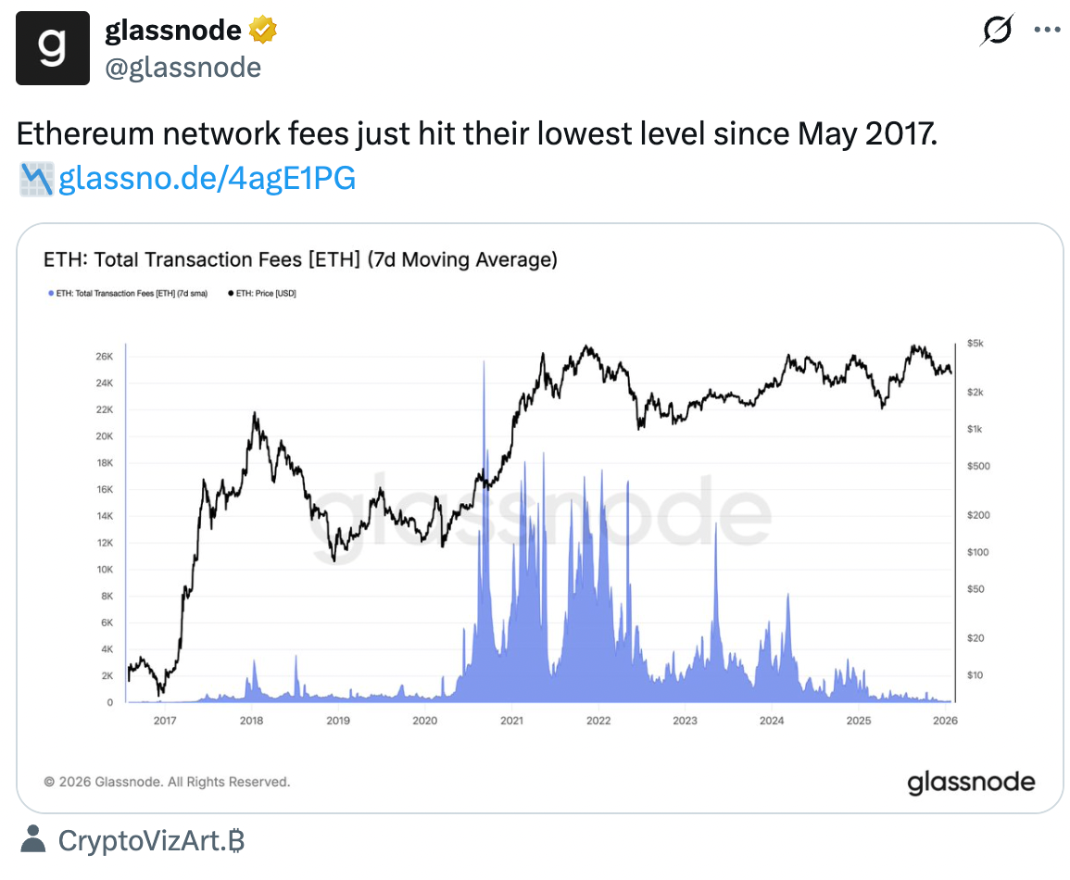Open the Grok icon at top right
Viewport: 1070px width, 880px height.
tap(995, 29)
